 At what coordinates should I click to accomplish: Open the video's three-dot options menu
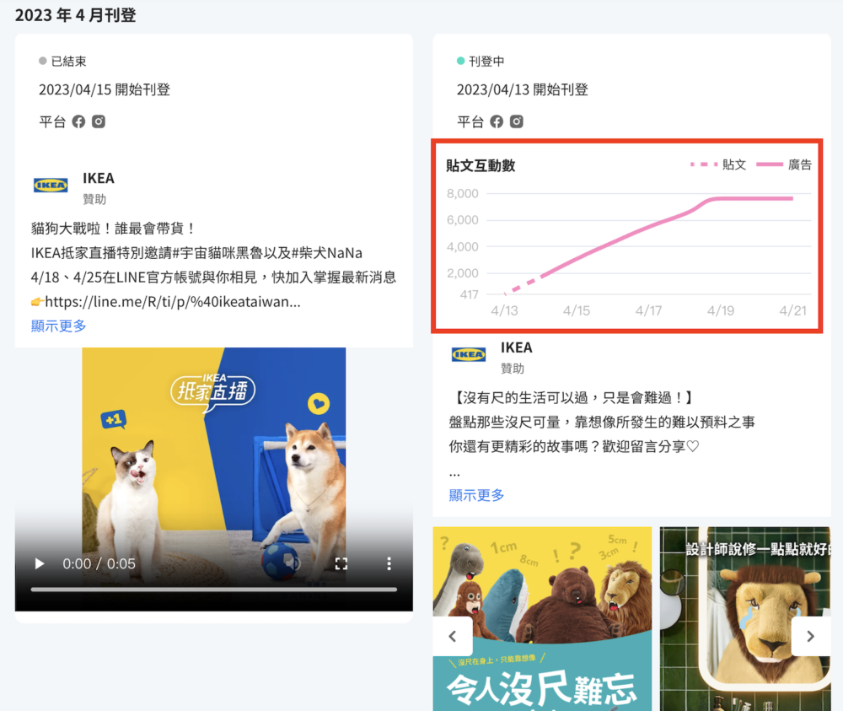[x=389, y=563]
